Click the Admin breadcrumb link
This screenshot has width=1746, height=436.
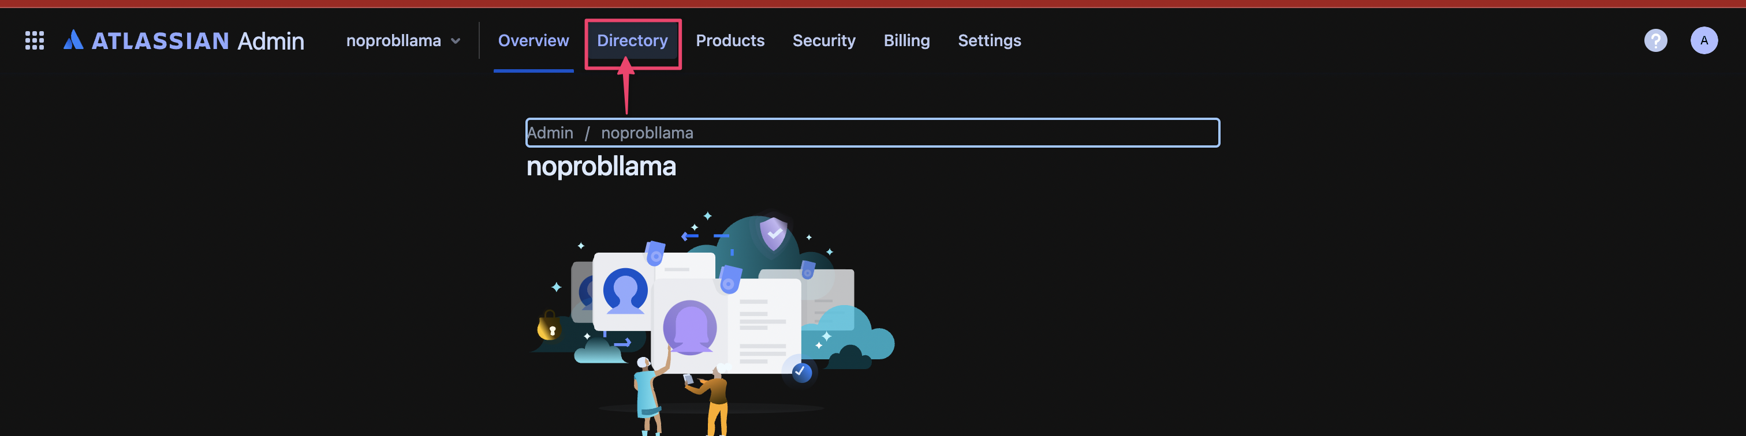550,133
